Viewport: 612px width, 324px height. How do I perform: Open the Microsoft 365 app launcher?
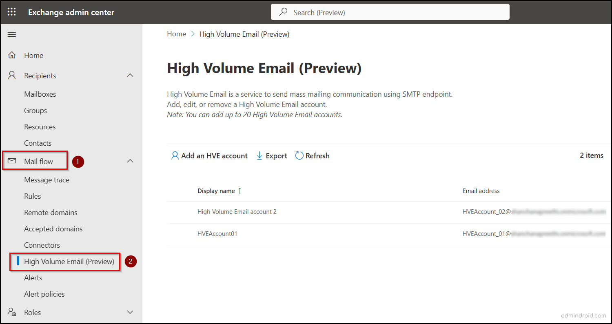tap(11, 12)
